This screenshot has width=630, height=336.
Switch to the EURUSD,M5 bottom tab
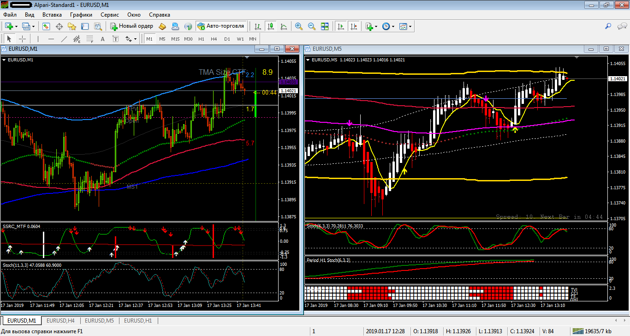(99, 320)
